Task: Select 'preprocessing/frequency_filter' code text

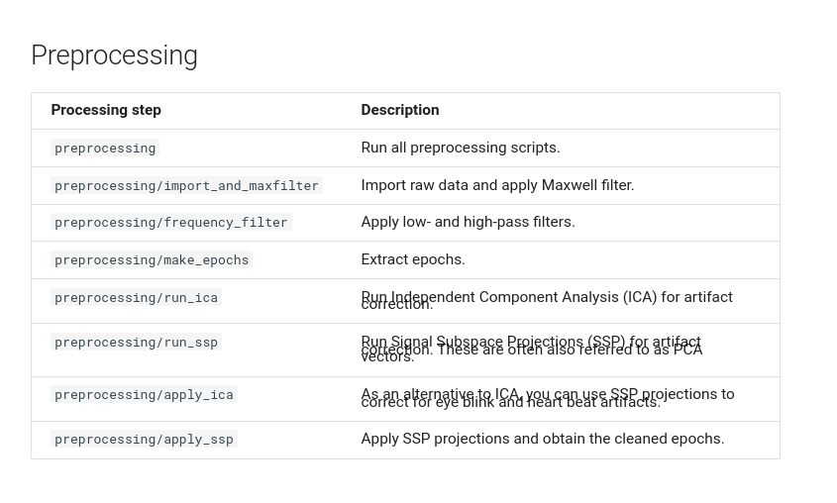Action: tap(170, 223)
